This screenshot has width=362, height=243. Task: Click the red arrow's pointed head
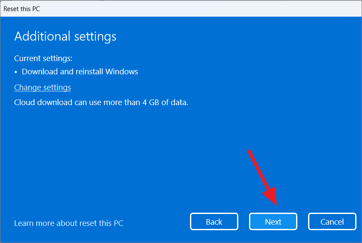[271, 196]
